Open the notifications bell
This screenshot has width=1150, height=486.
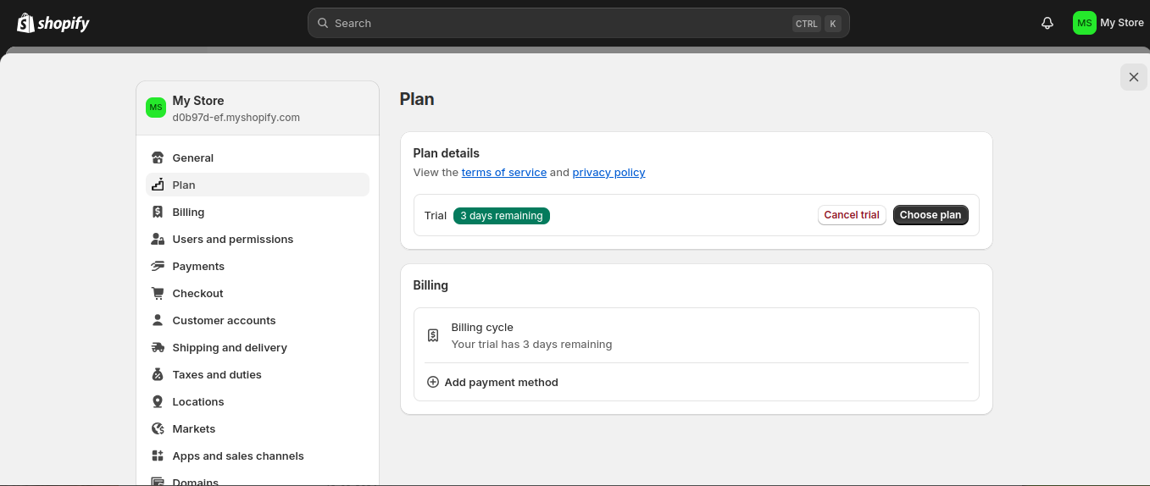coord(1047,23)
